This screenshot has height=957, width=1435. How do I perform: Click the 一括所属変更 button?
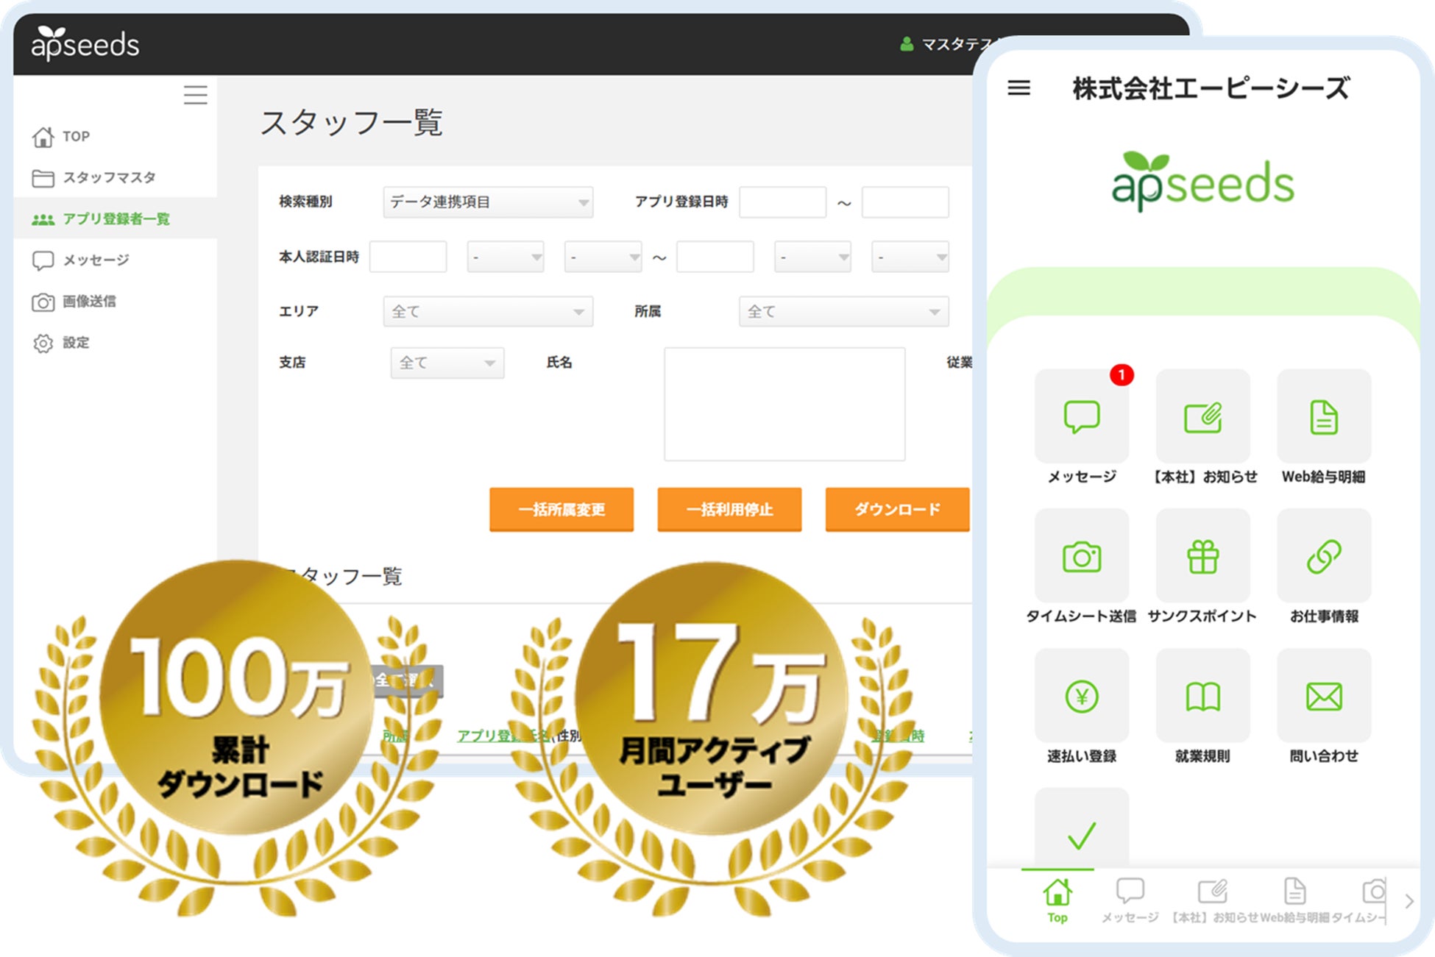click(561, 509)
